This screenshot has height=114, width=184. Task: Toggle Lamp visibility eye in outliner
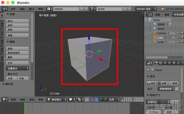[173, 42]
